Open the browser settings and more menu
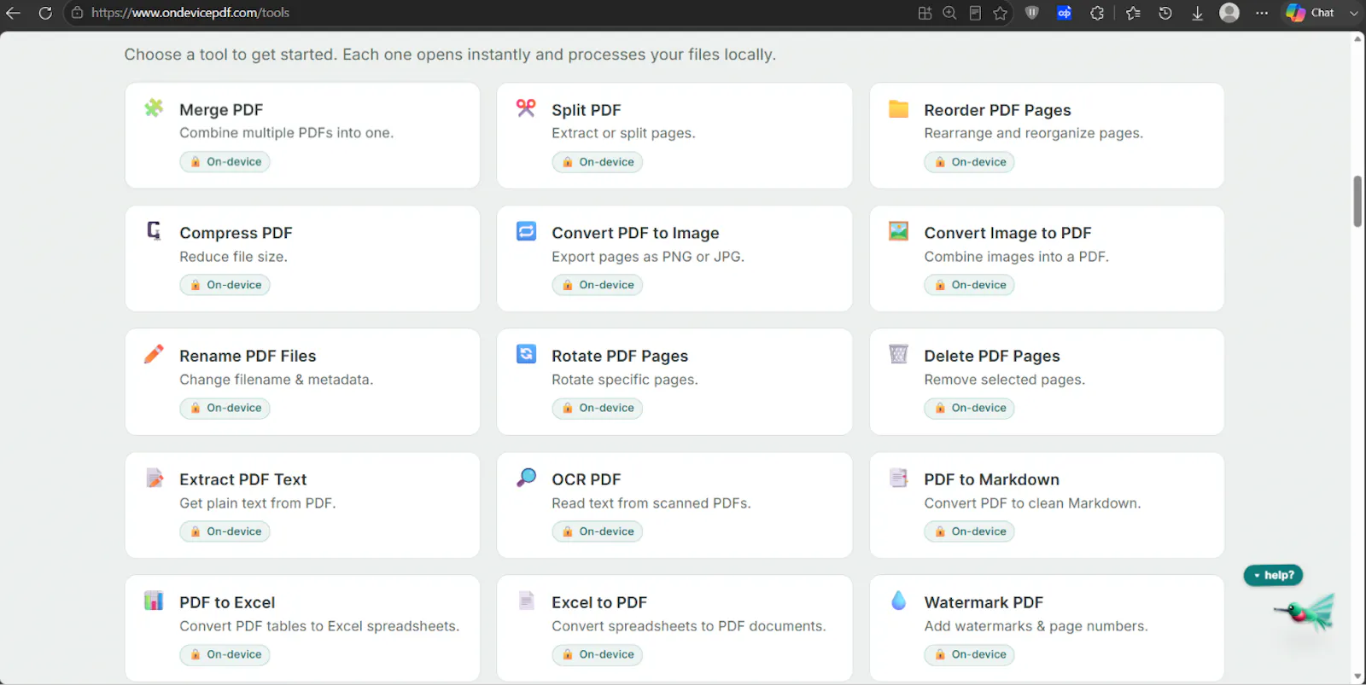The height and width of the screenshot is (685, 1366). click(1262, 13)
